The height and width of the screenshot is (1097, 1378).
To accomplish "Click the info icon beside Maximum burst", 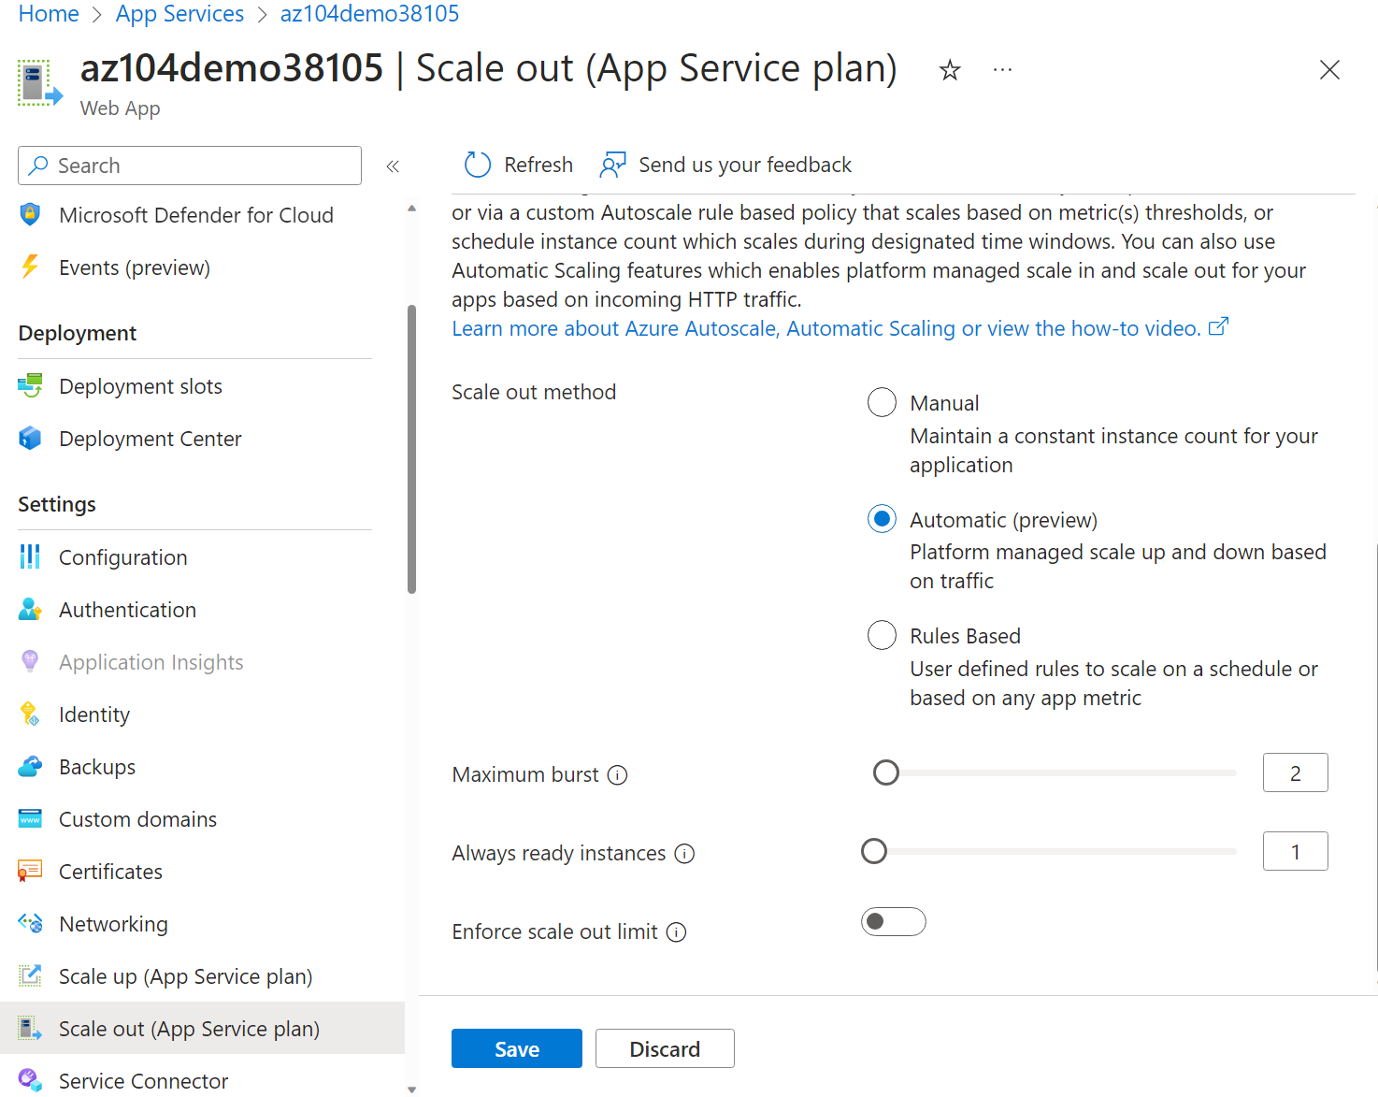I will pyautogui.click(x=618, y=775).
